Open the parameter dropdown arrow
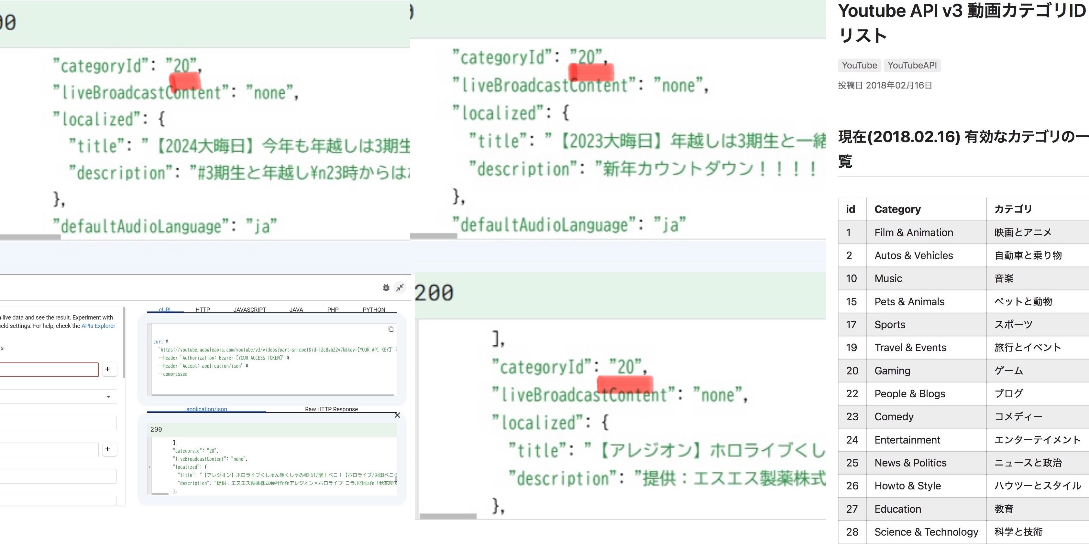1089x544 pixels. point(108,397)
